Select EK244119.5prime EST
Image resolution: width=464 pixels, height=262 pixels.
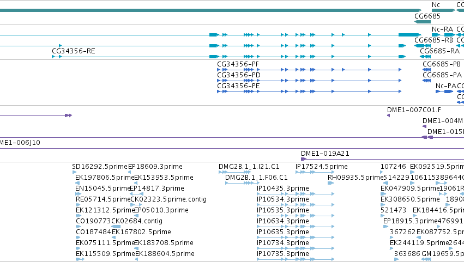coord(419,243)
